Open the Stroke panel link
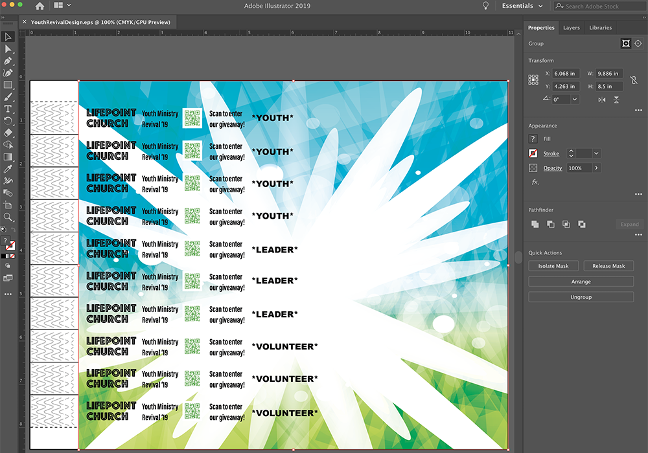648x453 pixels. pos(551,153)
